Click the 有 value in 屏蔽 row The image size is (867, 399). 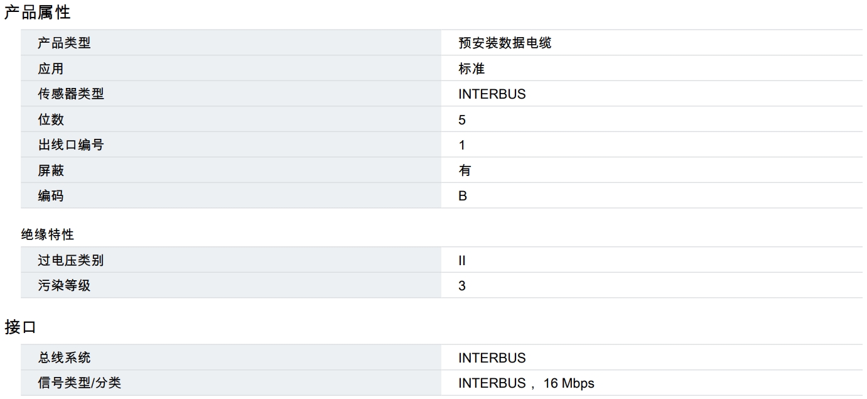click(x=465, y=170)
